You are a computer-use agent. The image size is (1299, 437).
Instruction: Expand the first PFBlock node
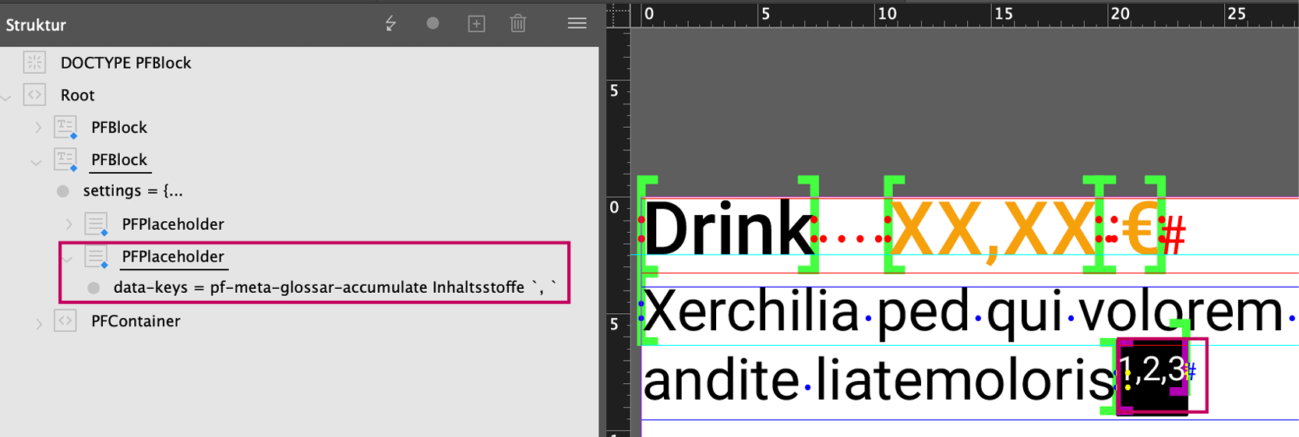coord(38,128)
